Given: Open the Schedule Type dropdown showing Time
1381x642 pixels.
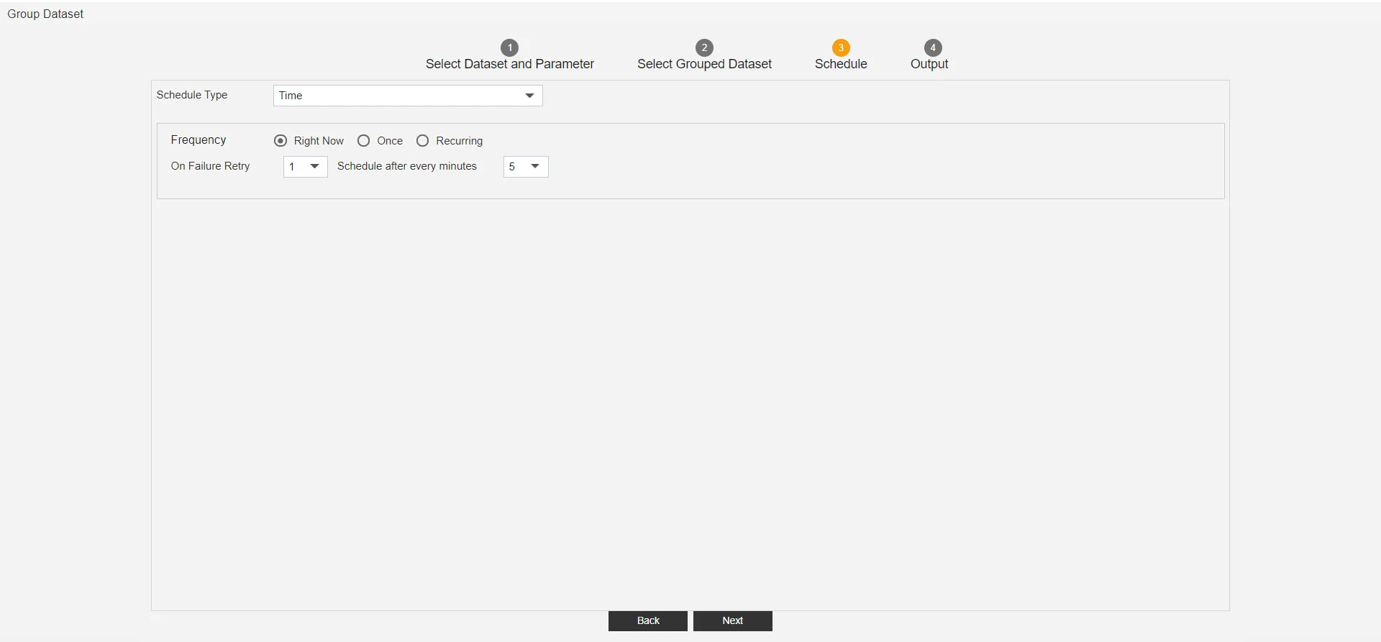Looking at the screenshot, I should [x=408, y=96].
